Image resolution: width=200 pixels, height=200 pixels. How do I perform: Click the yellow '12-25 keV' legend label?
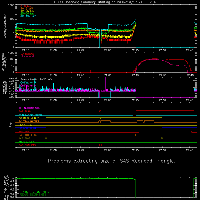click(27, 11)
